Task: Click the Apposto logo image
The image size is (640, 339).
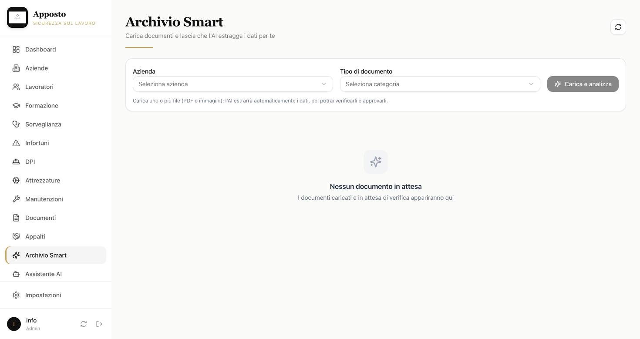Action: (17, 17)
